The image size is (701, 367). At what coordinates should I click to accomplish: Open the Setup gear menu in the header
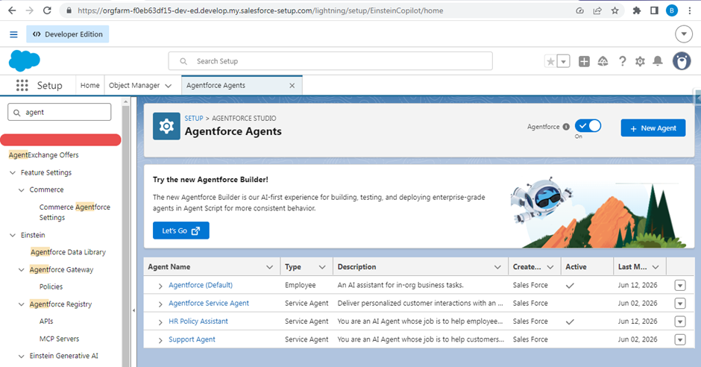tap(640, 61)
